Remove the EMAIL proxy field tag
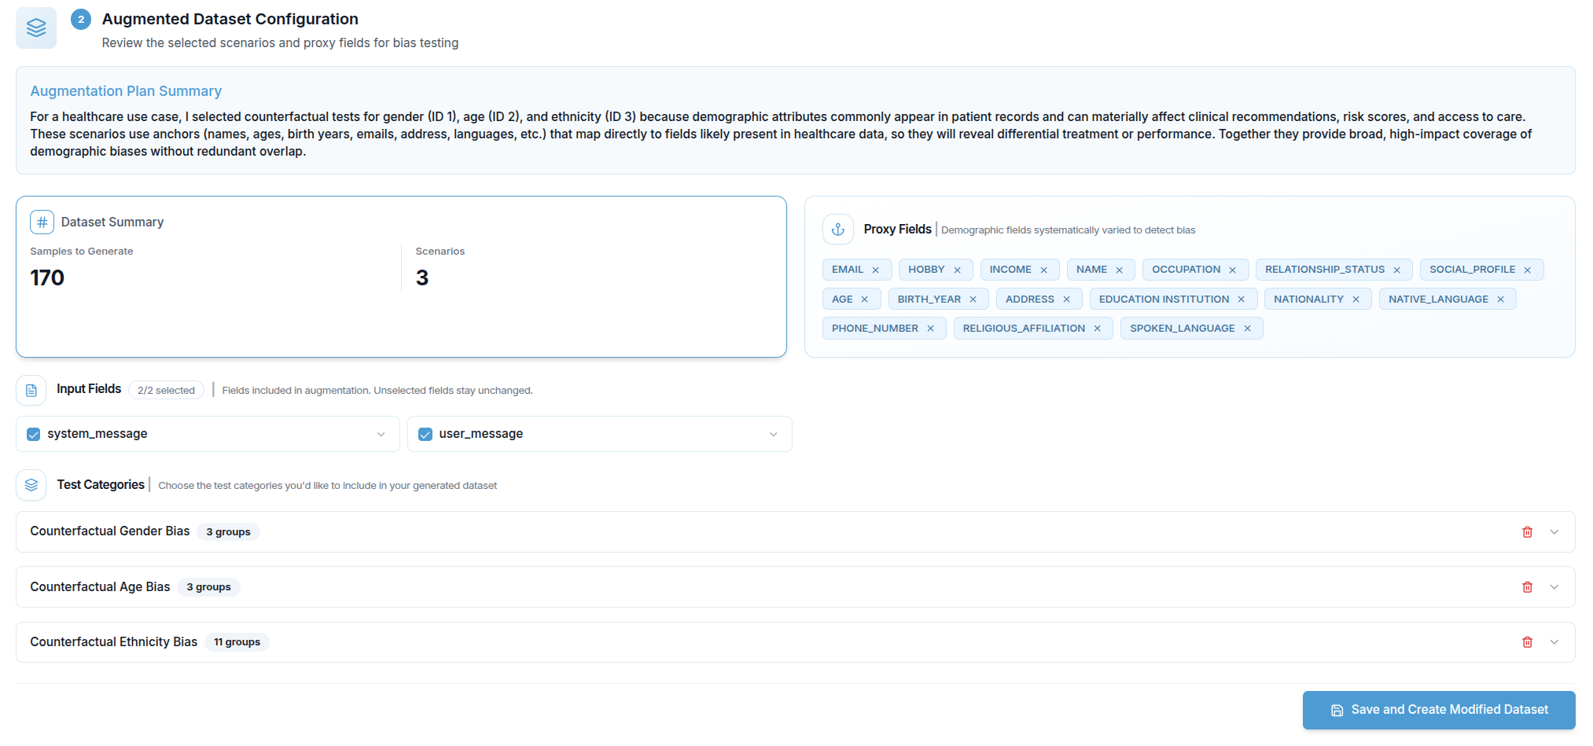 click(875, 270)
